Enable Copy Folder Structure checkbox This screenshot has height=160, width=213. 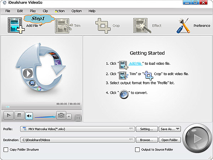[x=6, y=149]
